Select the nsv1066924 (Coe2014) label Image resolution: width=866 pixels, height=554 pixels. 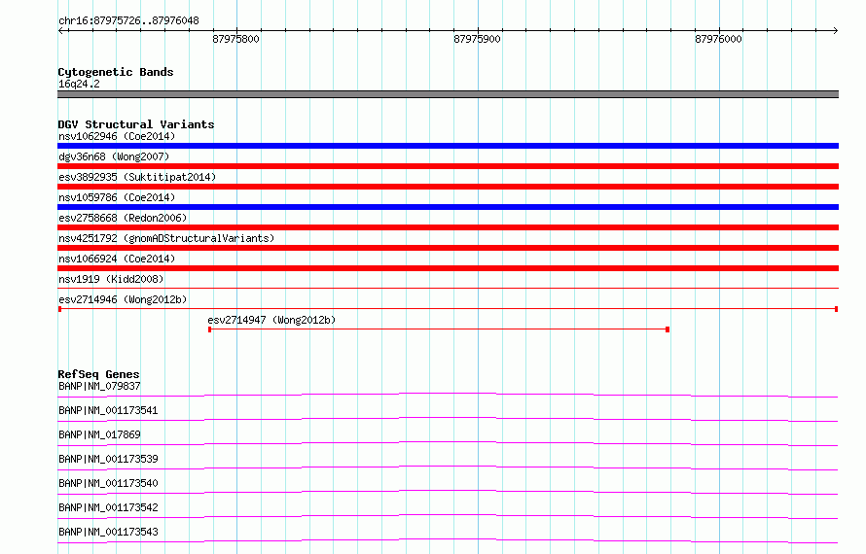point(117,259)
